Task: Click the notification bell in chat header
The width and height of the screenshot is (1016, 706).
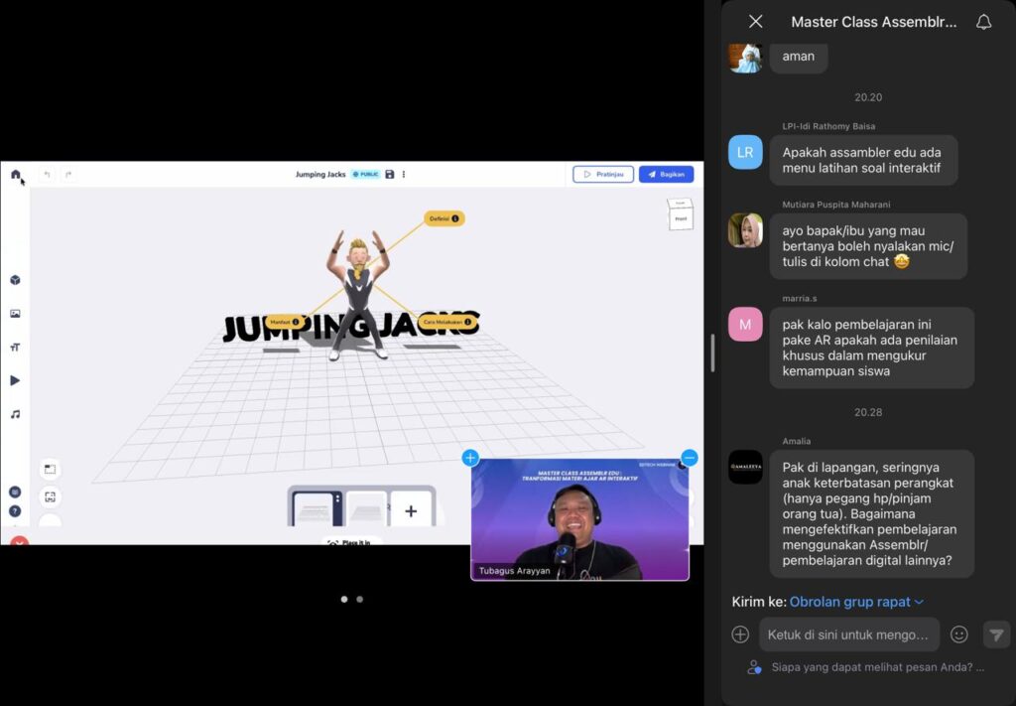Action: pyautogui.click(x=983, y=22)
